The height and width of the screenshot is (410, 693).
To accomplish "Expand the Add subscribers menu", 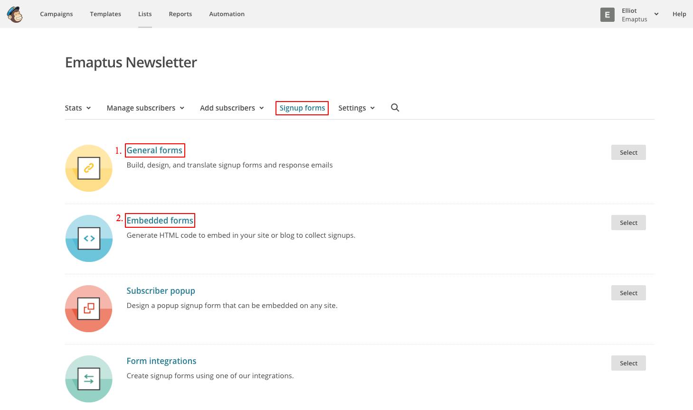I will 232,108.
